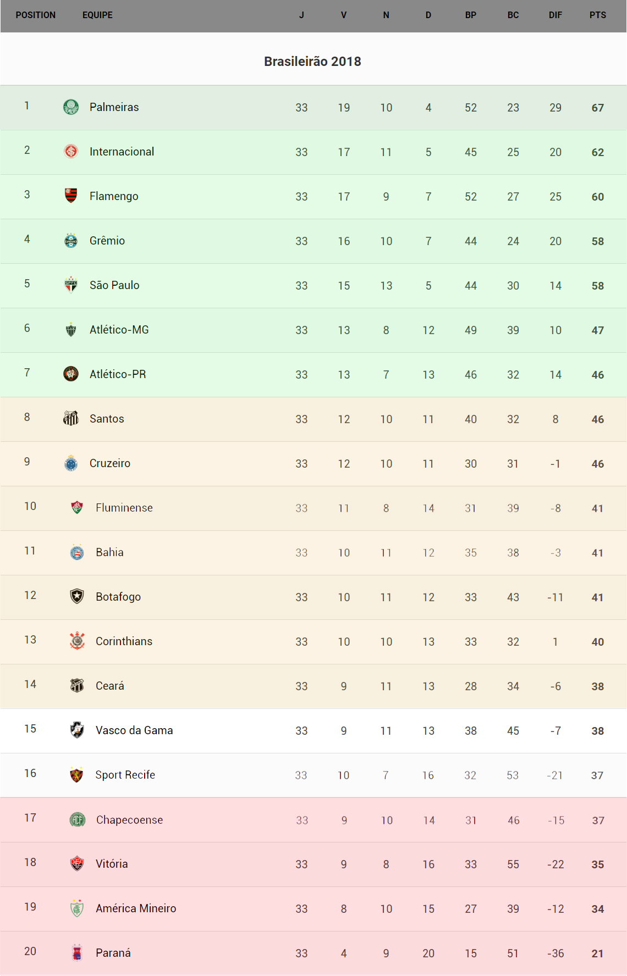This screenshot has height=976, width=627.
Task: Click the Cruzeiro club logo
Action: [71, 463]
